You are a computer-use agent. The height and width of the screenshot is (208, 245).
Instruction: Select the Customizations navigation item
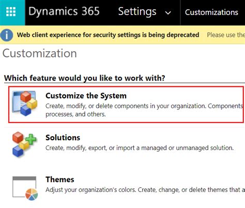click(x=211, y=12)
